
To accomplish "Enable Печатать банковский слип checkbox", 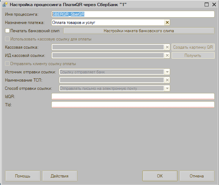I will (8, 31).
